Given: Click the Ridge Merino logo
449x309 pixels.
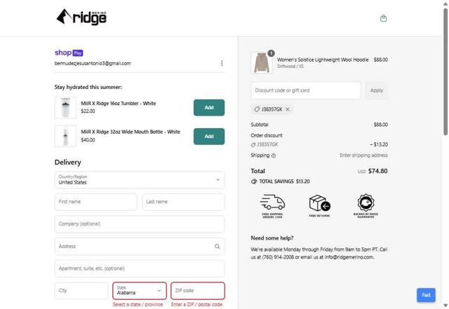Looking at the screenshot, I should point(81,17).
